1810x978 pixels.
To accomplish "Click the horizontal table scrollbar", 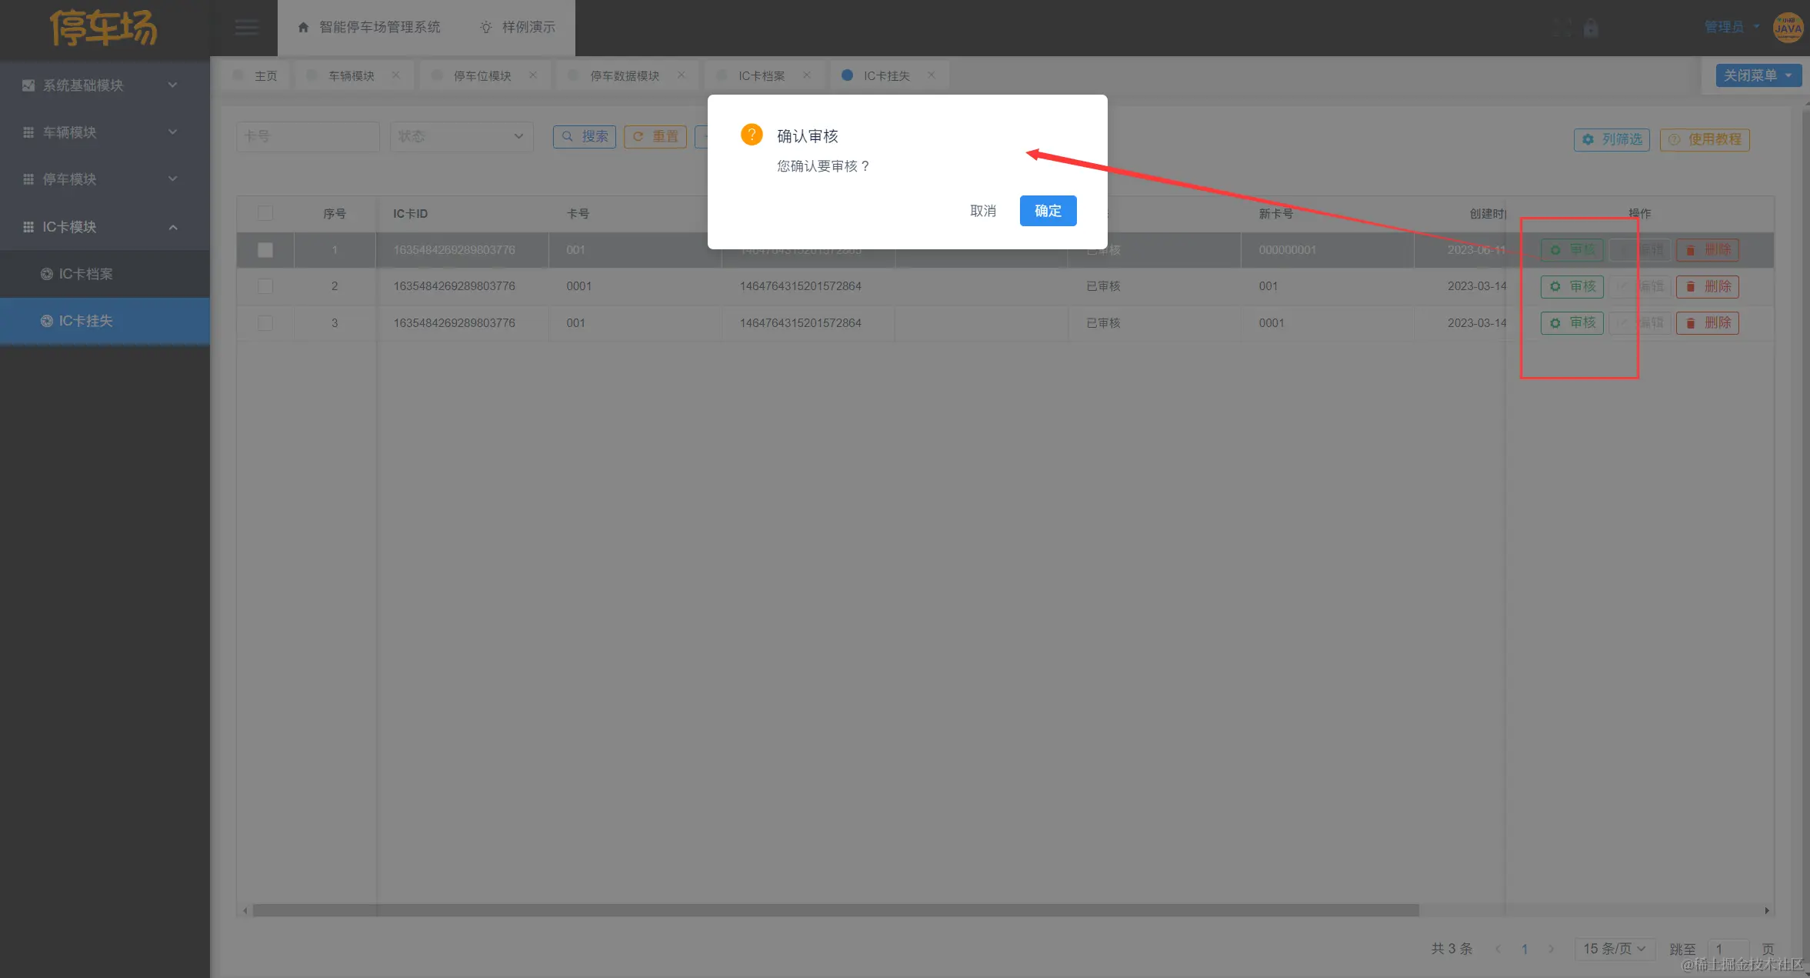I will tap(835, 910).
